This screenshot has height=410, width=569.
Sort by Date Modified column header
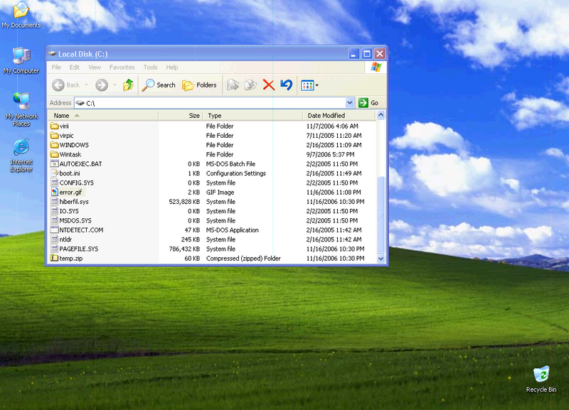[x=339, y=116]
